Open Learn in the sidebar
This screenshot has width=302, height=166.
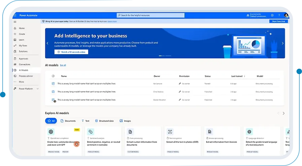21,40
